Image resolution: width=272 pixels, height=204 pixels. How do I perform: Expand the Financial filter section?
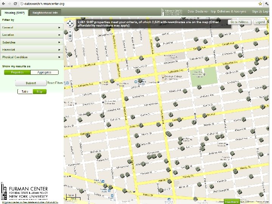[32, 49]
